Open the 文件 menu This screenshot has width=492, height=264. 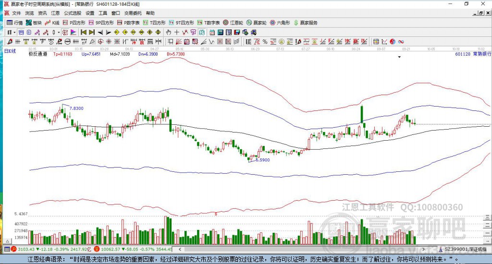pyautogui.click(x=16, y=13)
